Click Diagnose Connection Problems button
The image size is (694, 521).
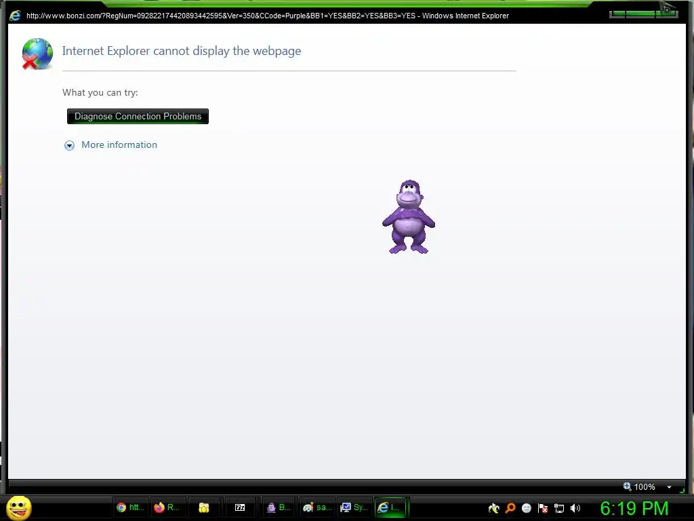138,117
